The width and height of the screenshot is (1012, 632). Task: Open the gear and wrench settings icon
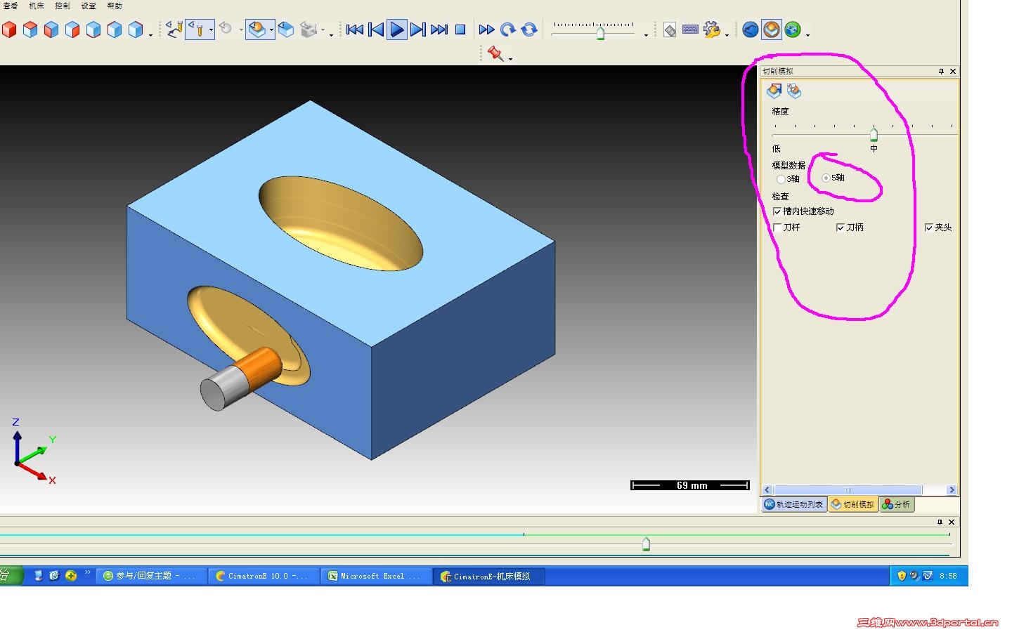click(711, 29)
